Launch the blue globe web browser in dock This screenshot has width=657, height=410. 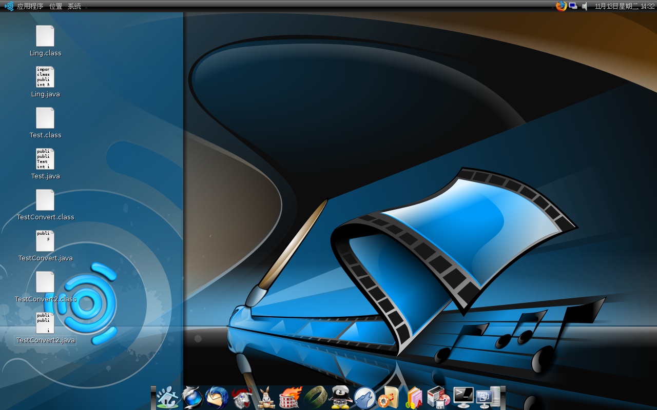[192, 397]
